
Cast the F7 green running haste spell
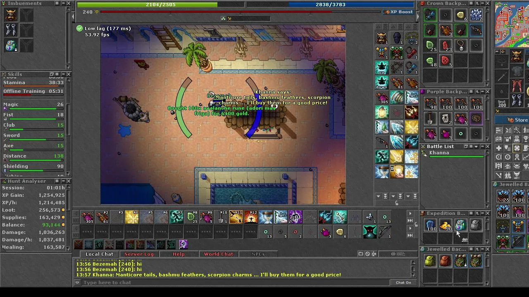point(177,217)
